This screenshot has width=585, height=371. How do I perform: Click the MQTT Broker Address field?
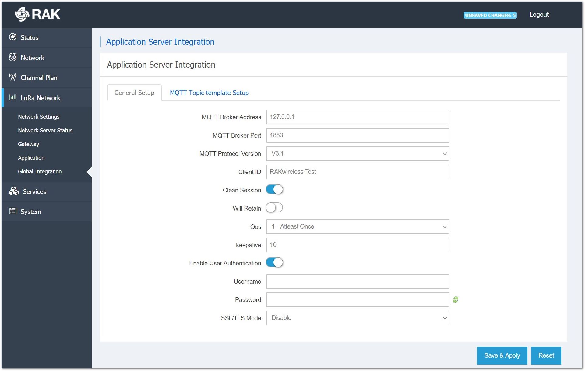358,117
